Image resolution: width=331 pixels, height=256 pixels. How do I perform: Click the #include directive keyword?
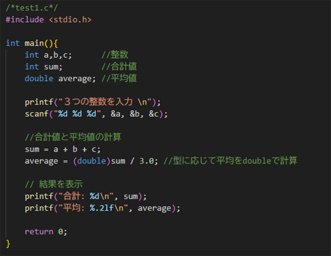[x=25, y=20]
